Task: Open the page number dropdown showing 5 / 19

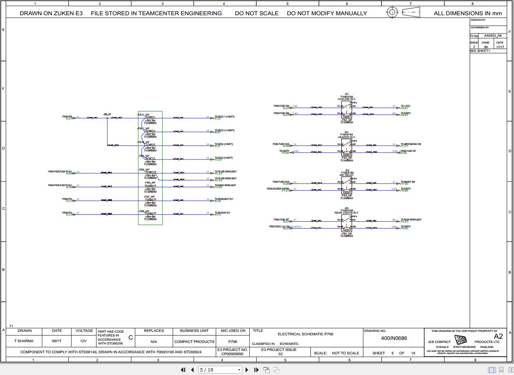Action: pos(239,370)
